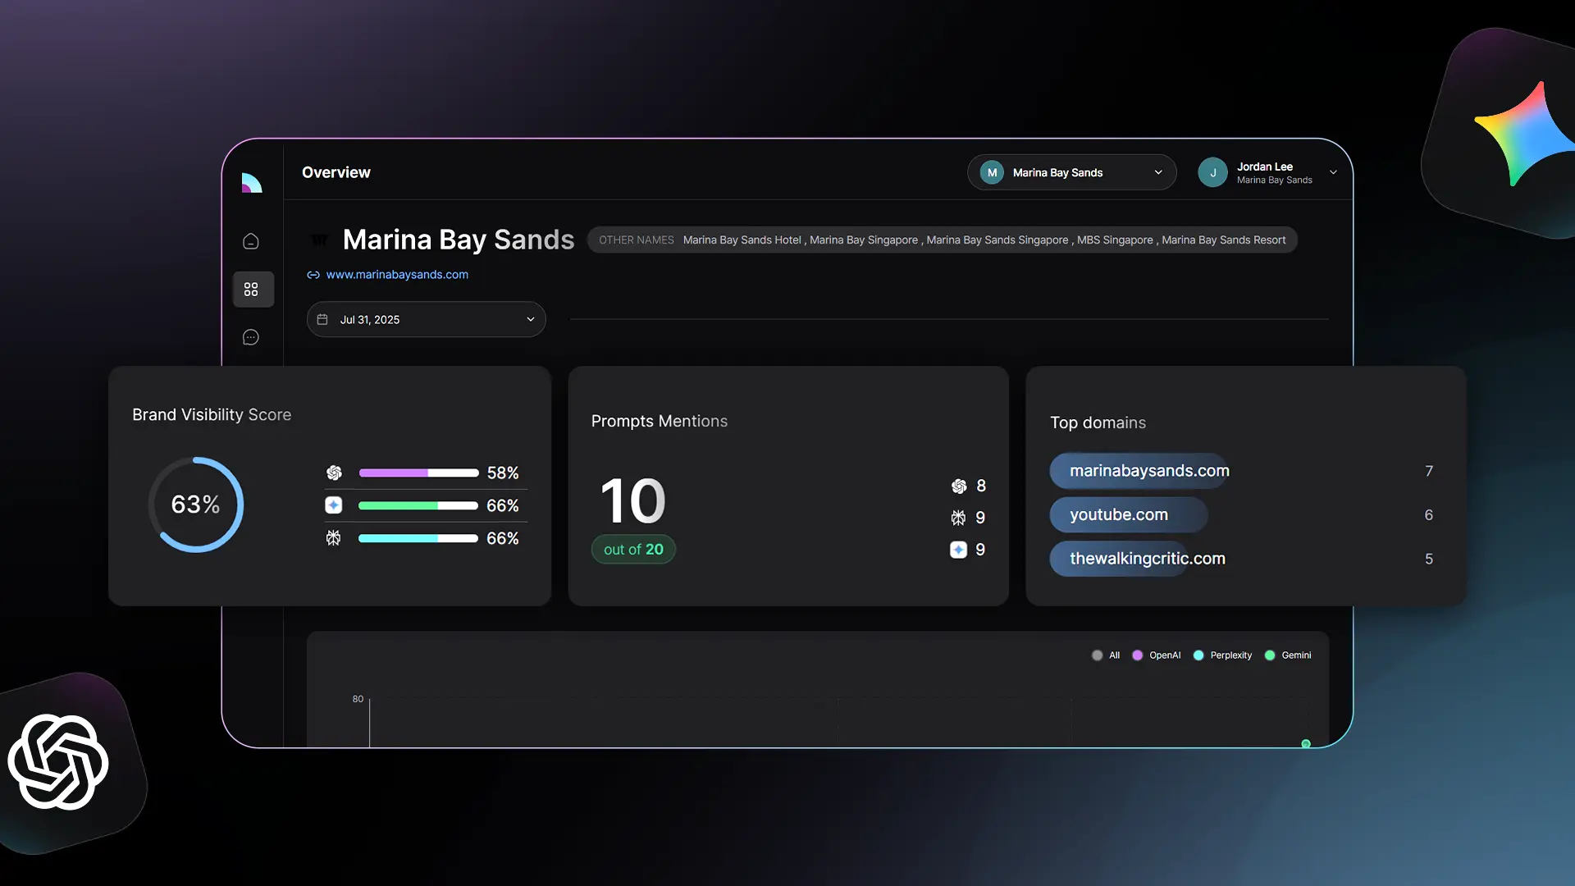The image size is (1575, 886).
Task: Click the app logo at sidebar top
Action: pos(252,183)
